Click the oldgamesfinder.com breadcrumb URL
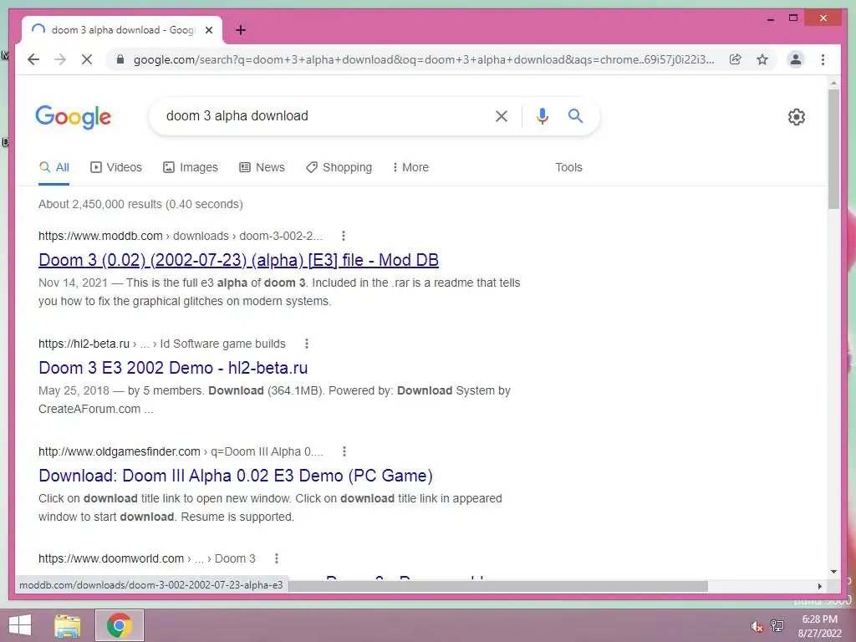The image size is (856, 642). tap(181, 451)
